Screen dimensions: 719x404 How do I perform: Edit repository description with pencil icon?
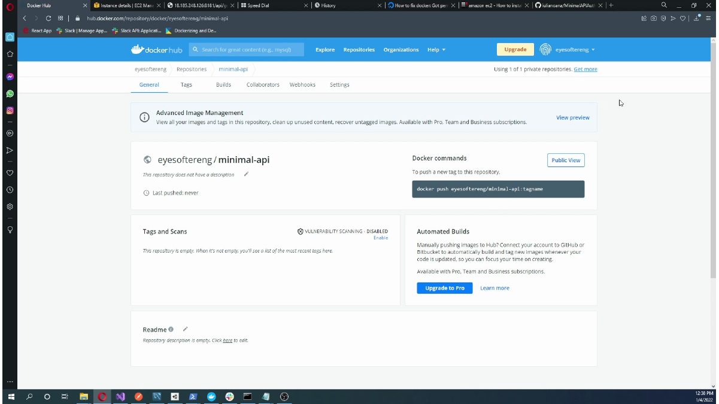246,174
